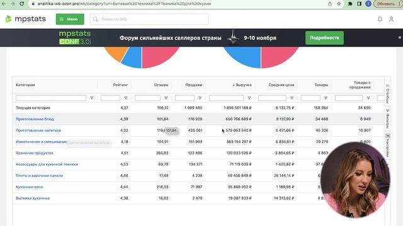Select revenue value 579 863 540 ₽
The image size is (403, 226).
239,131
